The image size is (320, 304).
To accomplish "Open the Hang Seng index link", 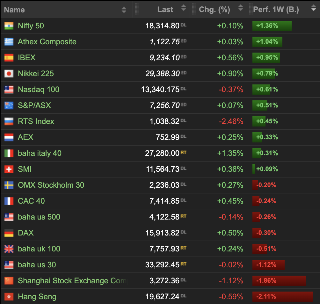I will click(x=37, y=296).
